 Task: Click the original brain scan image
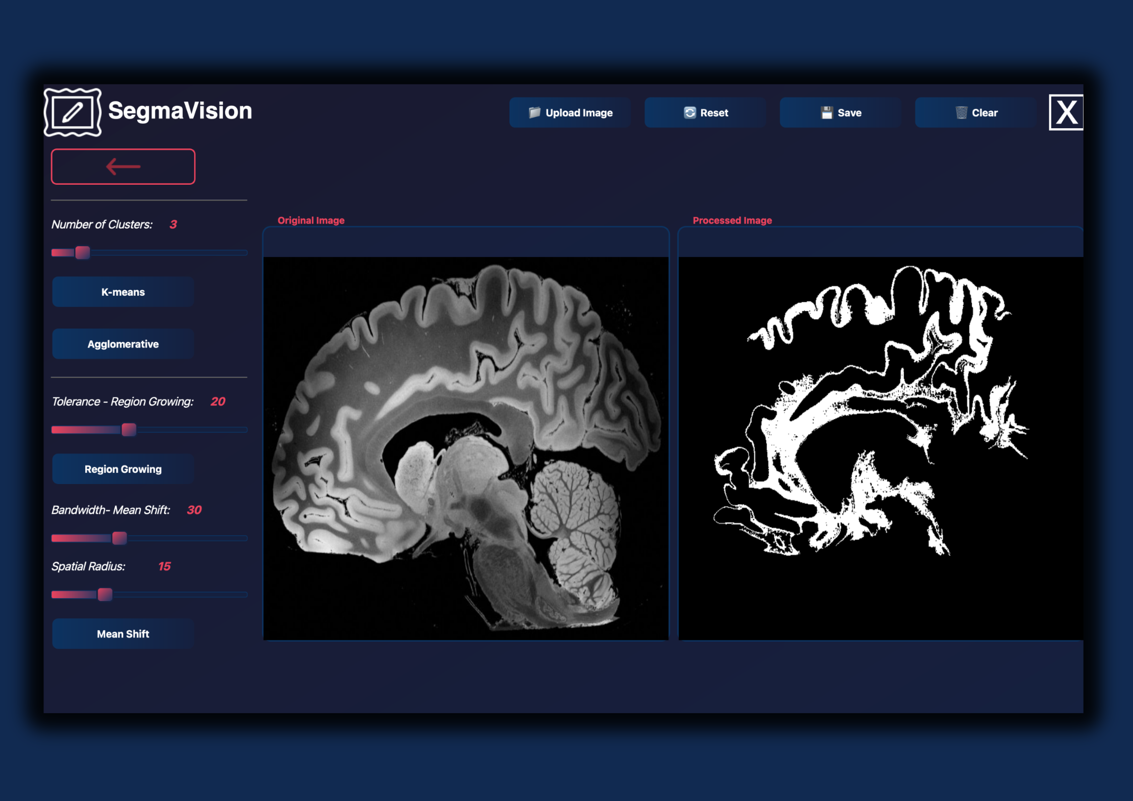tap(465, 448)
